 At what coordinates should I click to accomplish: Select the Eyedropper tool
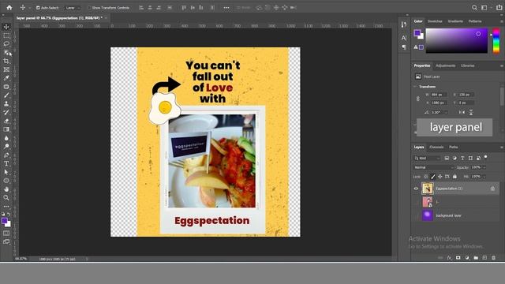(6, 78)
